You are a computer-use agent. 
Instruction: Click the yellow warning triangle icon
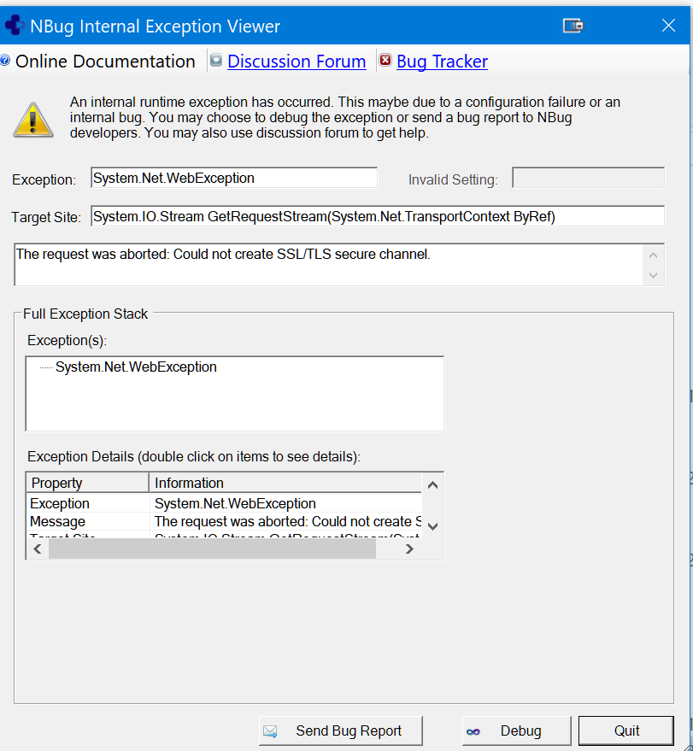[x=33, y=120]
